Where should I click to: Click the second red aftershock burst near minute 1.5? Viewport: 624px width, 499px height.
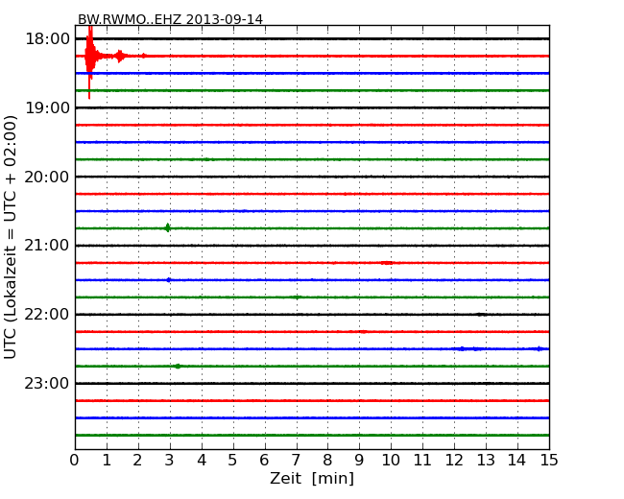point(120,56)
